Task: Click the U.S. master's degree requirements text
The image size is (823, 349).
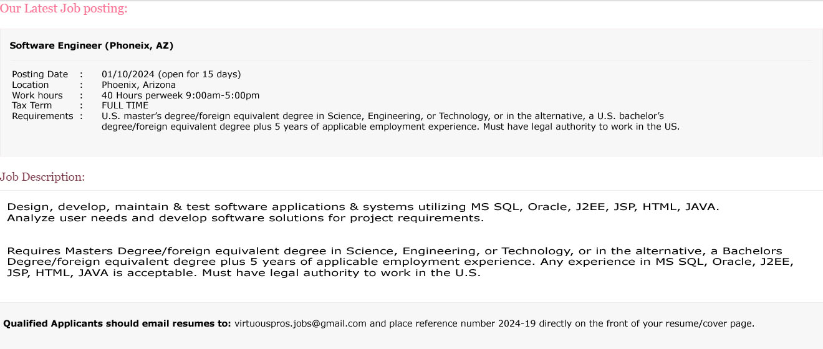Action: tap(391, 121)
